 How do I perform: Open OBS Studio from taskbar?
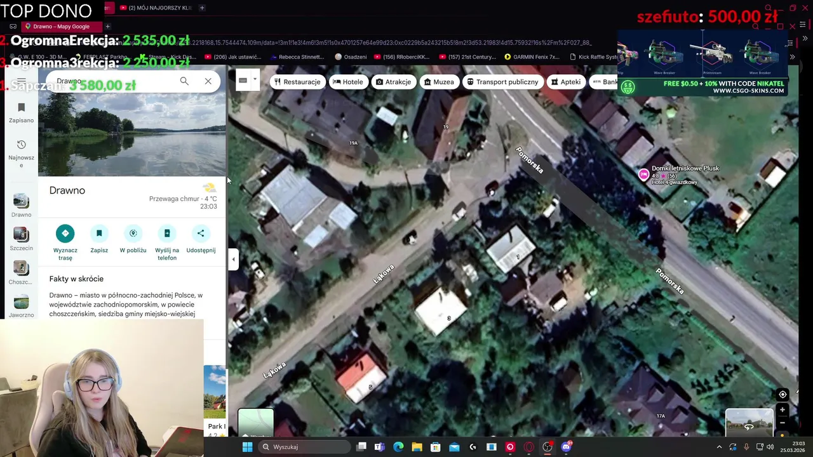(547, 447)
